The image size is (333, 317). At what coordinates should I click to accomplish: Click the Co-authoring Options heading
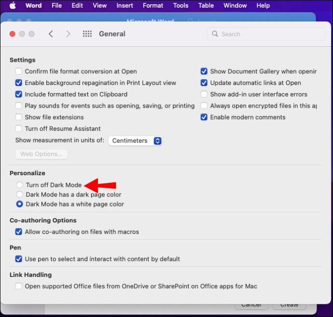pos(43,221)
